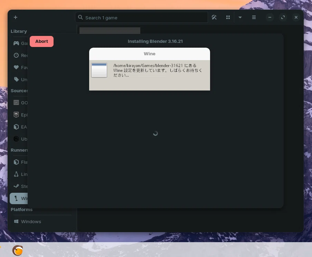This screenshot has height=257, width=312.
Task: Maximize the Lutris window
Action: coord(283,17)
